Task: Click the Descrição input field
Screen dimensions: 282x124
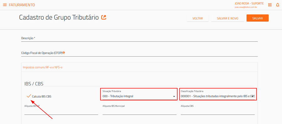Action: 139,38
